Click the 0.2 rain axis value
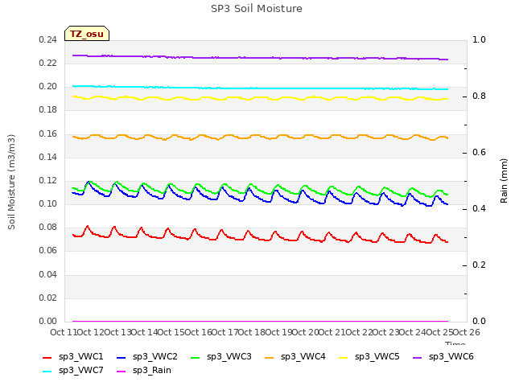The image size is (515, 386). pos(479,265)
